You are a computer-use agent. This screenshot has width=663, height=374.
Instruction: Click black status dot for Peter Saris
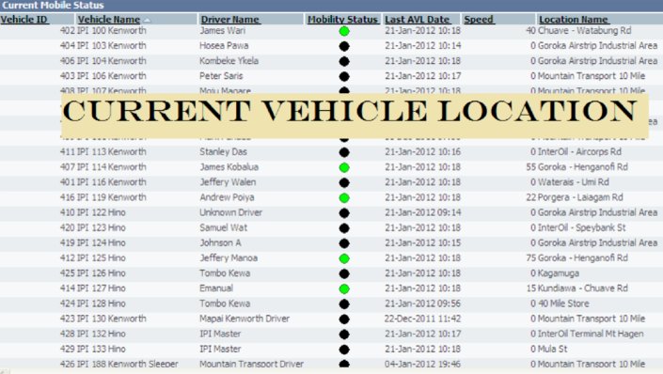(x=344, y=76)
